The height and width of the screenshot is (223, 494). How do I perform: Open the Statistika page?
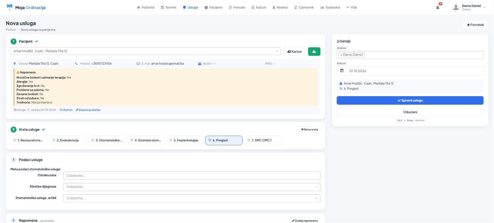tap(330, 7)
